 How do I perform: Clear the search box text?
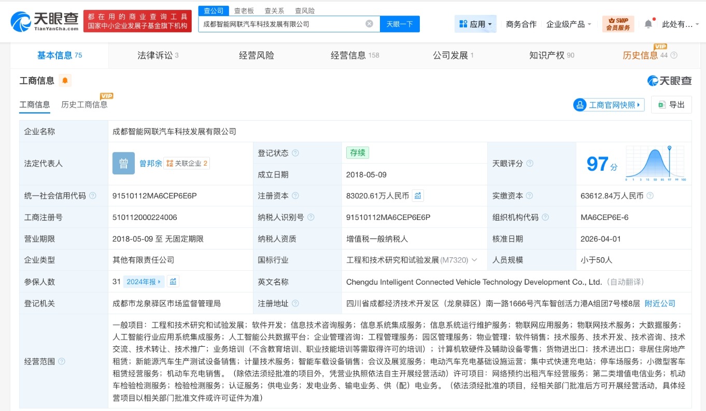(x=369, y=24)
